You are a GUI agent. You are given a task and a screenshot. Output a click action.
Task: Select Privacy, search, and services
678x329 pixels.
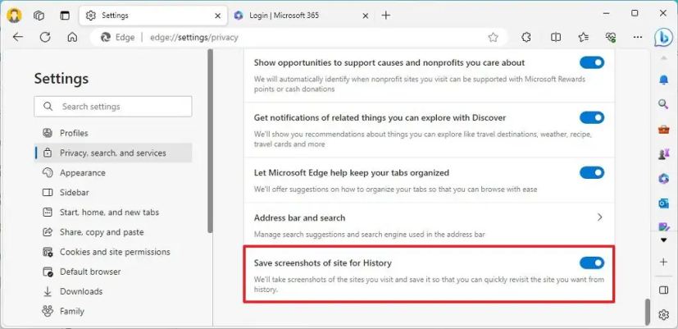tap(113, 153)
